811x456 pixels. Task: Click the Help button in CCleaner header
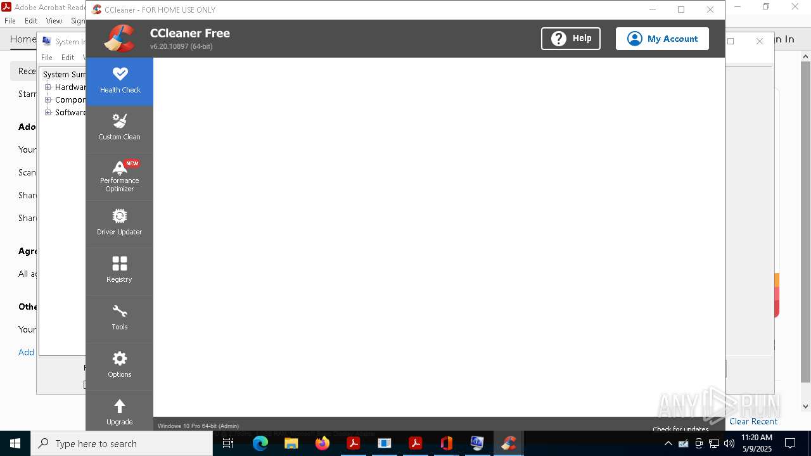[x=571, y=39]
